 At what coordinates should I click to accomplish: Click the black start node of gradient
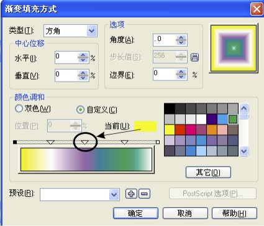(x=15, y=142)
